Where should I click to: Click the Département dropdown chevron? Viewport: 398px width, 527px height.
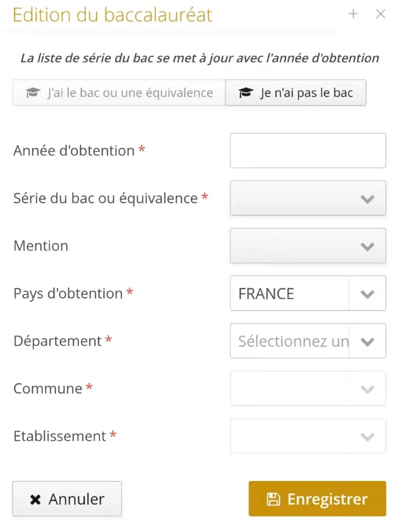click(367, 341)
